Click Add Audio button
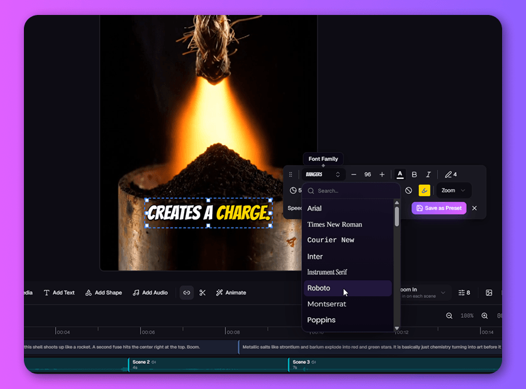The image size is (526, 389). tap(150, 293)
